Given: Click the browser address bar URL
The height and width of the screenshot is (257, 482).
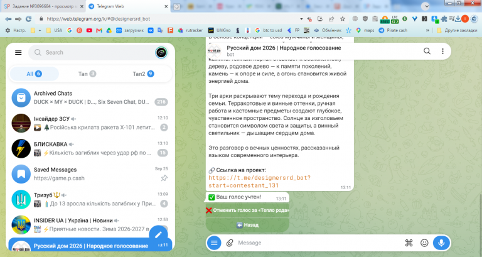Looking at the screenshot, I should (x=99, y=19).
